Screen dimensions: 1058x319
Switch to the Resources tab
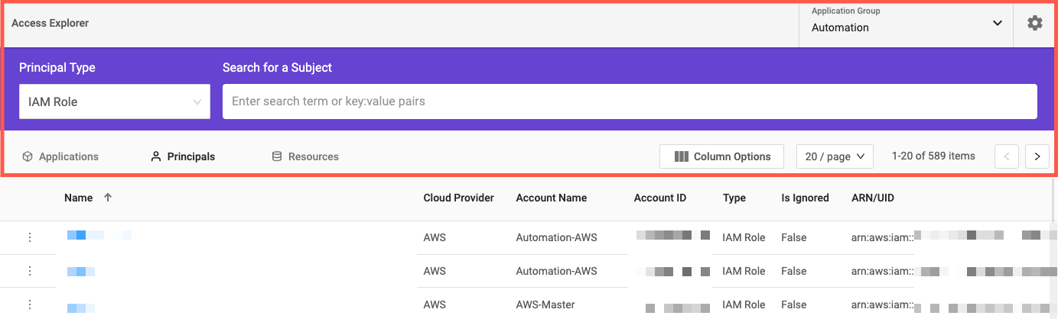tap(313, 156)
